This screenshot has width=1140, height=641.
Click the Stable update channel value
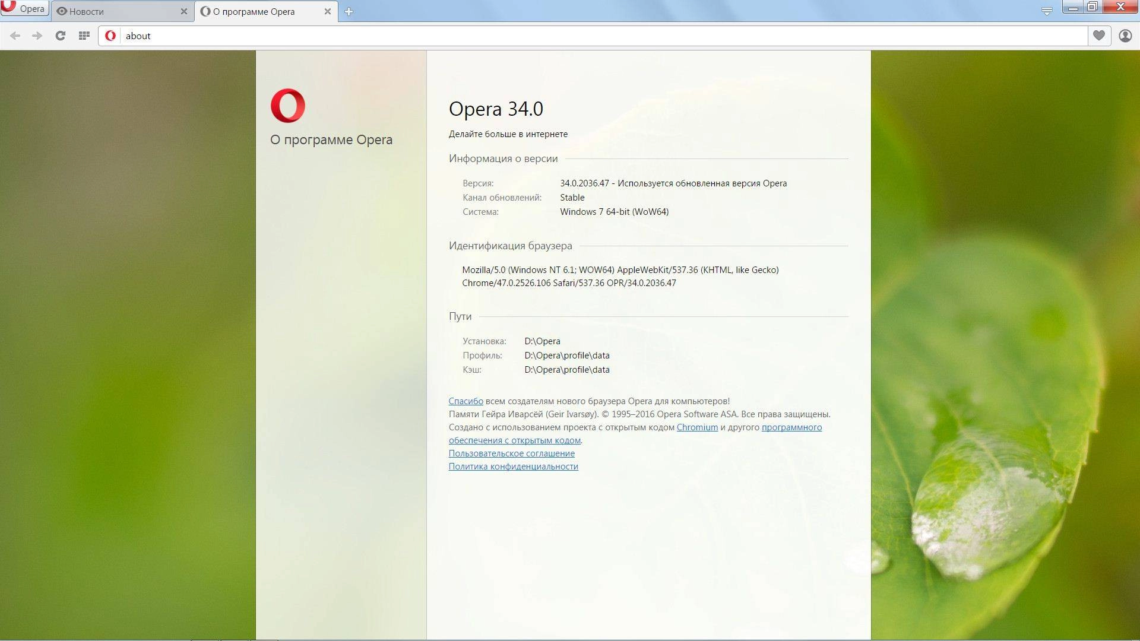(572, 198)
